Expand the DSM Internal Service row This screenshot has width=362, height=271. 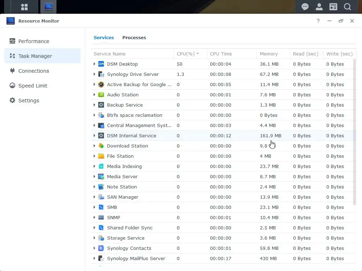[94, 135]
